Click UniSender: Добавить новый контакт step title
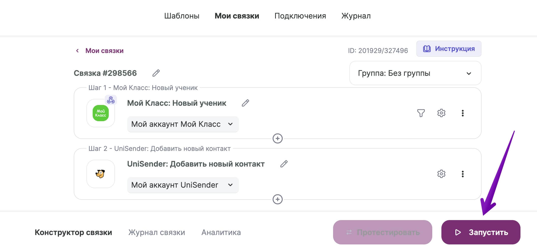Image resolution: width=537 pixels, height=250 pixels. coord(196,164)
